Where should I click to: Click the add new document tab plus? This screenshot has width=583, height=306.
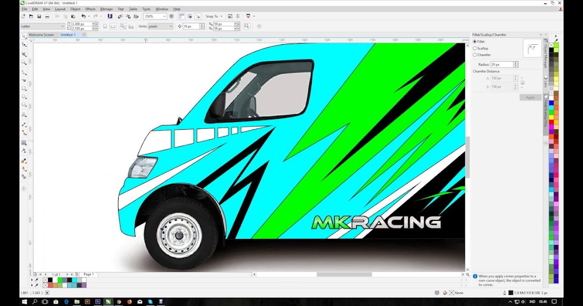point(84,35)
